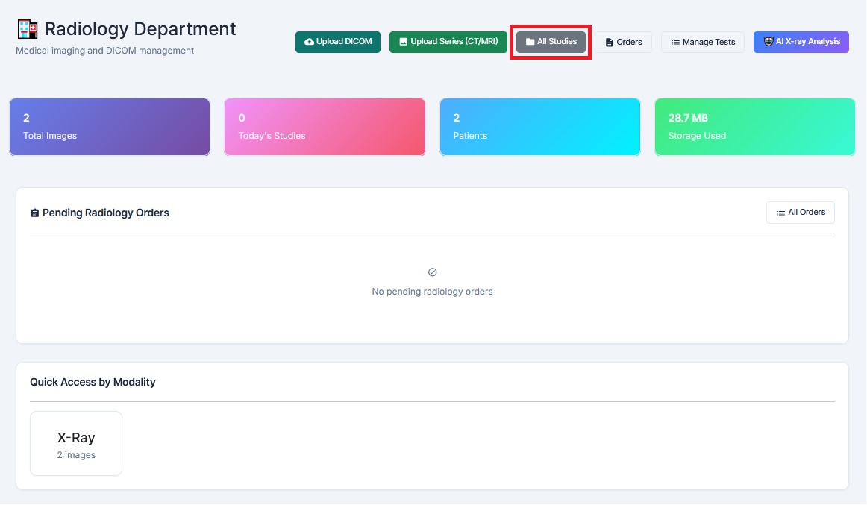Click the list icon on All Orders
This screenshot has width=867, height=505.
tap(780, 213)
